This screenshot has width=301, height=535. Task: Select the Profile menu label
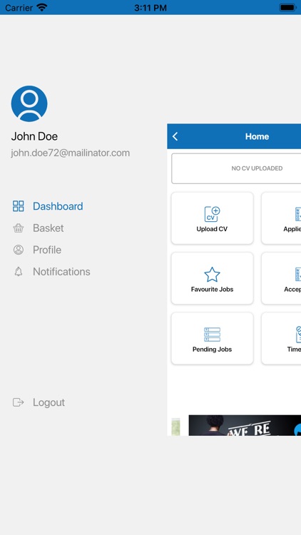click(x=47, y=250)
